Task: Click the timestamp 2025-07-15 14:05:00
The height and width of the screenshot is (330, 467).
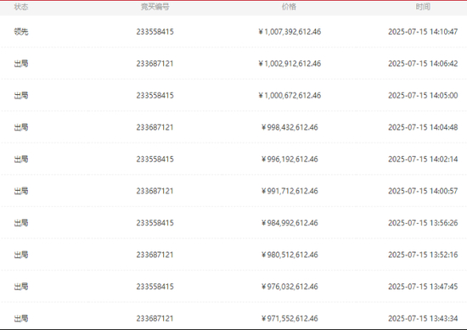Action: coord(423,95)
